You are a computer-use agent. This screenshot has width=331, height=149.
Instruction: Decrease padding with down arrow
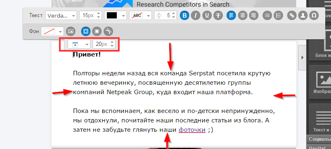[112, 46]
